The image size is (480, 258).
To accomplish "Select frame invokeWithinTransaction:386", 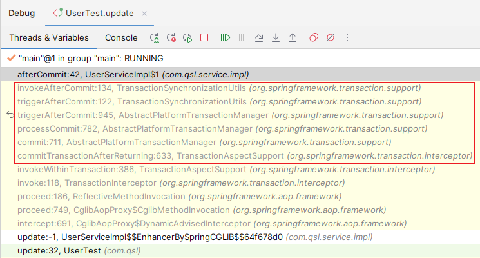I will pyautogui.click(x=240, y=170).
